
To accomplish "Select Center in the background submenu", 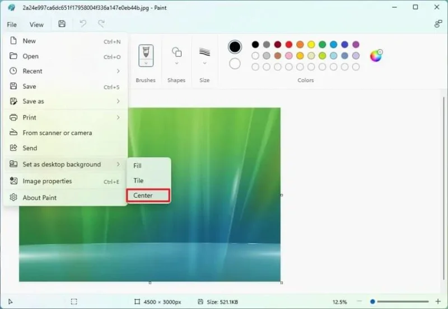I will coord(148,196).
